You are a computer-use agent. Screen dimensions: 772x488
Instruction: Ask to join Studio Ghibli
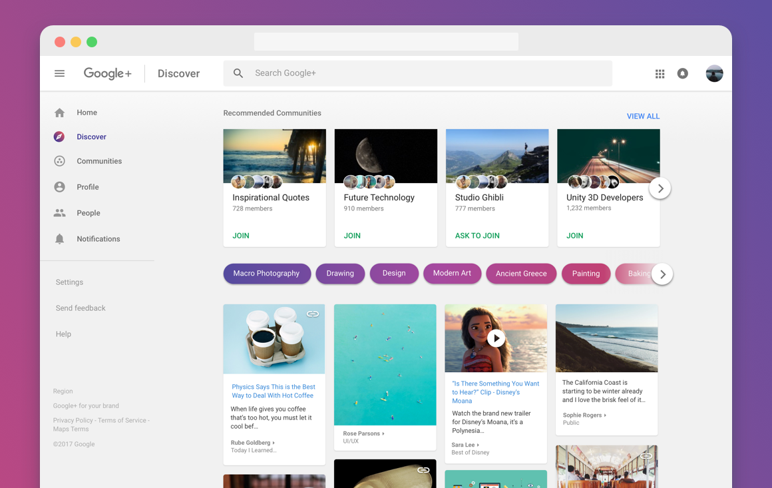click(x=479, y=235)
